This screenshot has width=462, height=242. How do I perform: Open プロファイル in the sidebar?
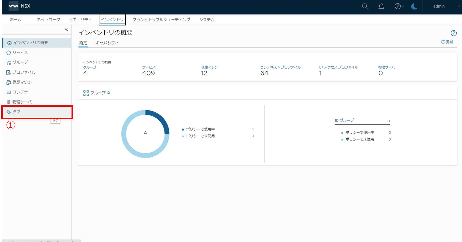pos(24,72)
